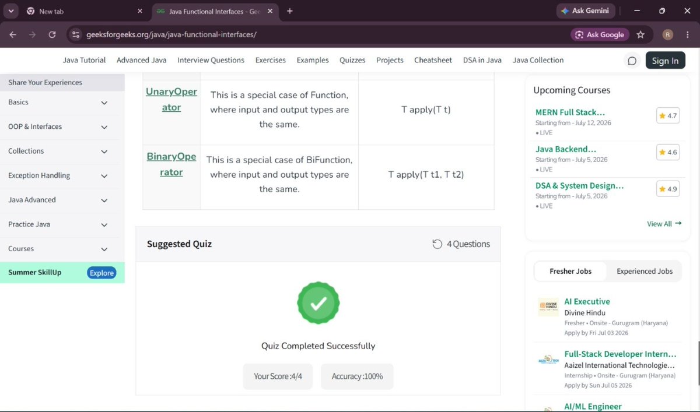700x412 pixels.
Task: Open the AI Executive job listing
Action: pos(587,302)
